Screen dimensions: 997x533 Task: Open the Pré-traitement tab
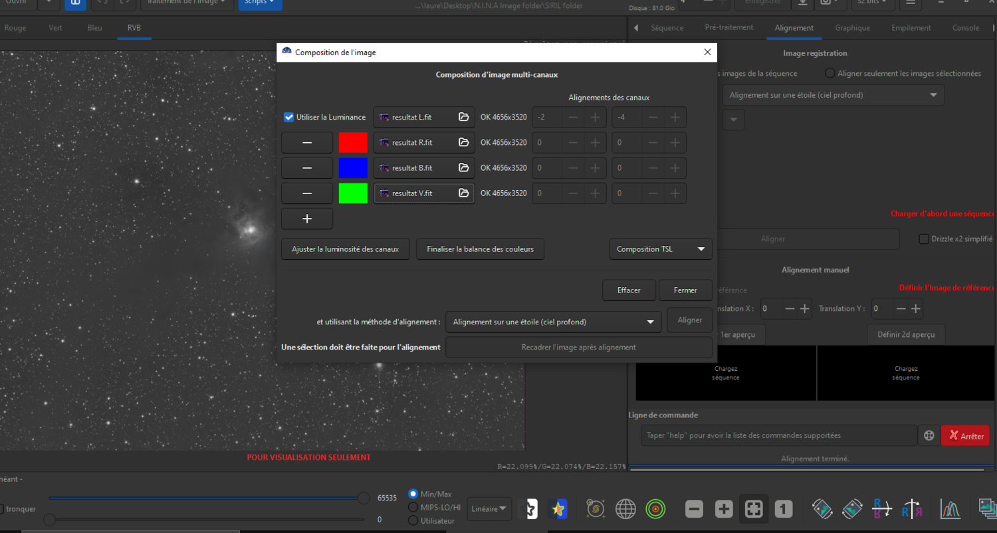tap(729, 28)
